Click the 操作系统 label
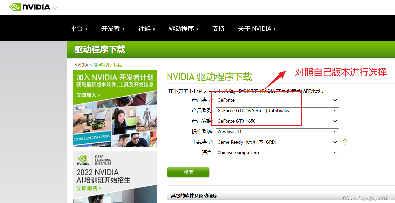 click(x=203, y=132)
